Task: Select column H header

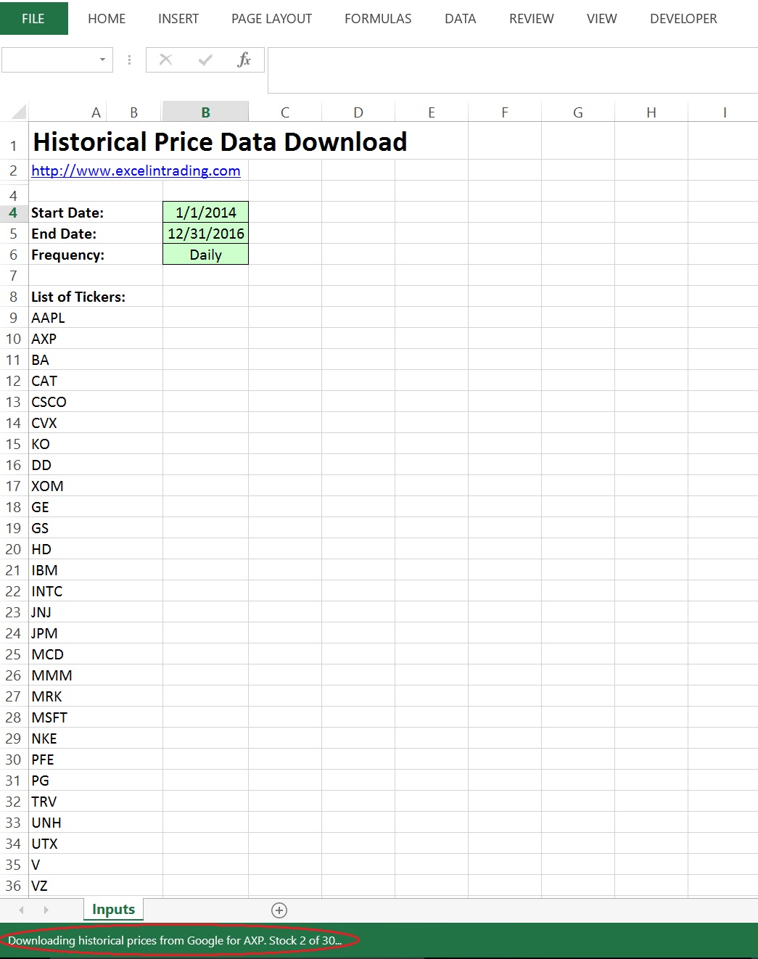Action: point(651,112)
